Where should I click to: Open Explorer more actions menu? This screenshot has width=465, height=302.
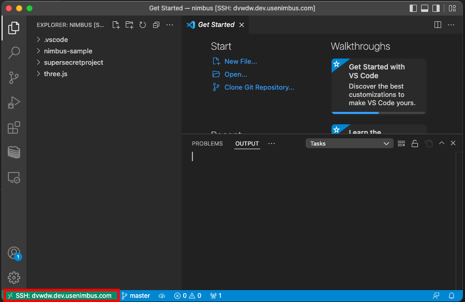coord(170,25)
